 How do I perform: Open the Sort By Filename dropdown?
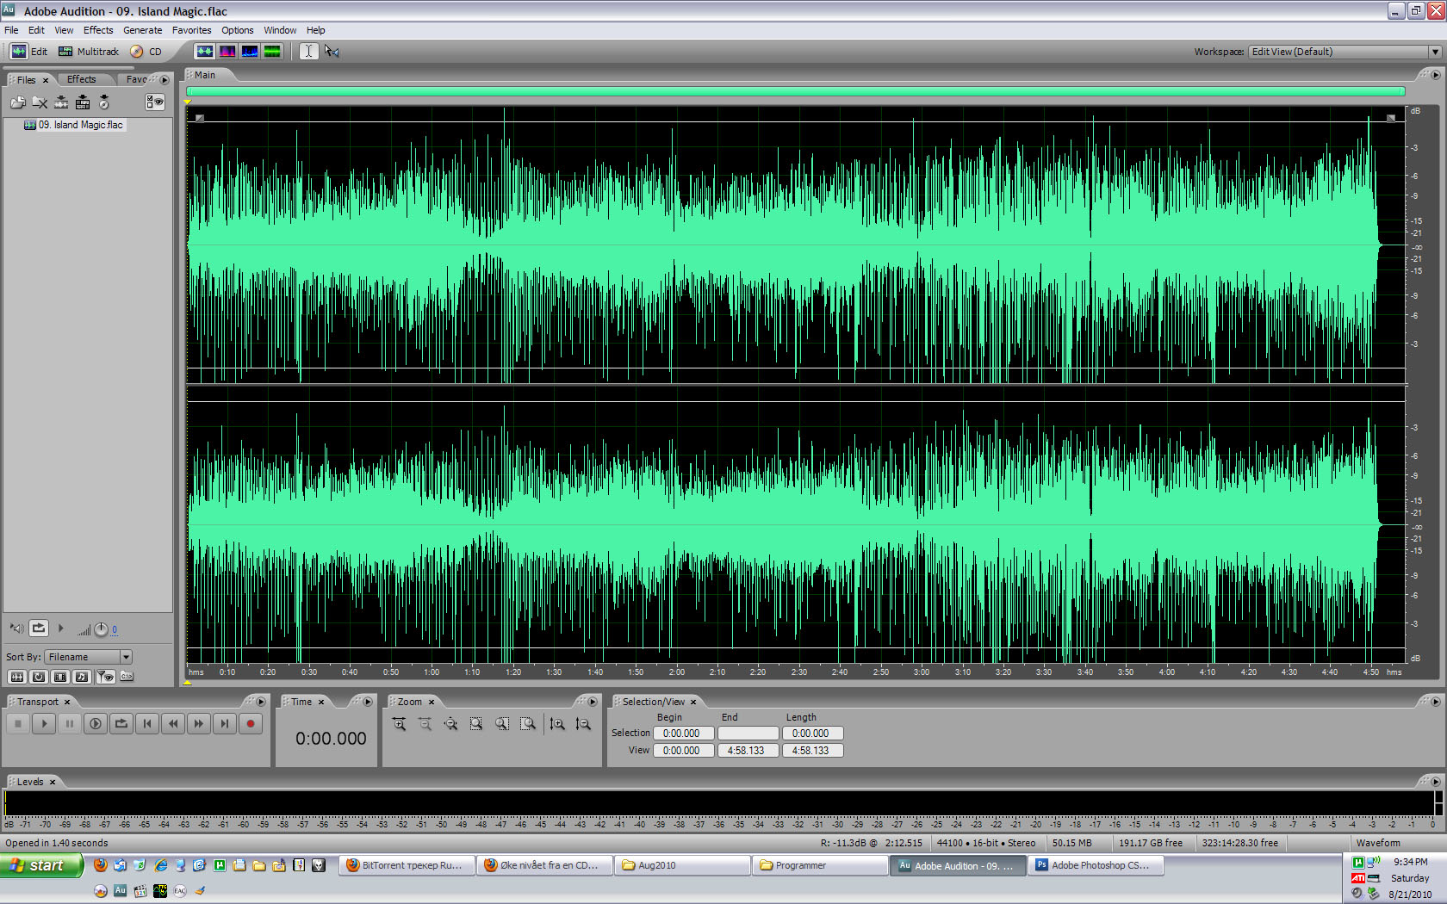126,657
